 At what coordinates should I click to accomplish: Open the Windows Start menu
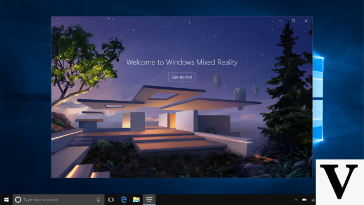click(6, 200)
